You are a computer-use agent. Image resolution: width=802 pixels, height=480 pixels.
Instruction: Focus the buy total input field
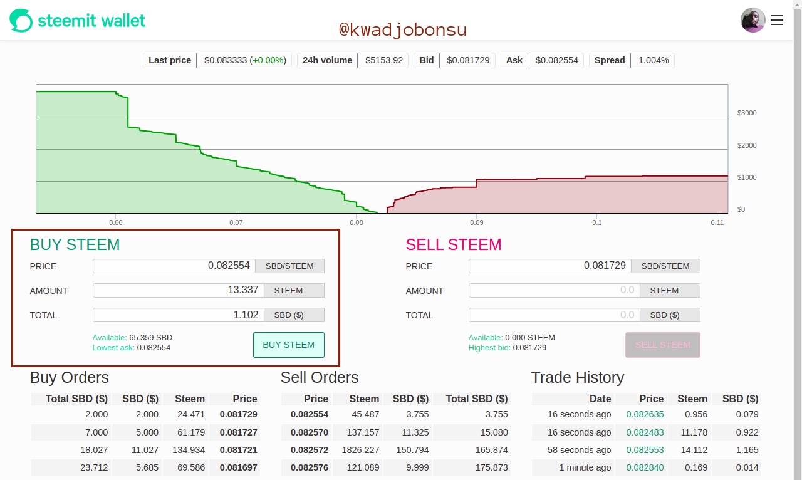click(178, 315)
